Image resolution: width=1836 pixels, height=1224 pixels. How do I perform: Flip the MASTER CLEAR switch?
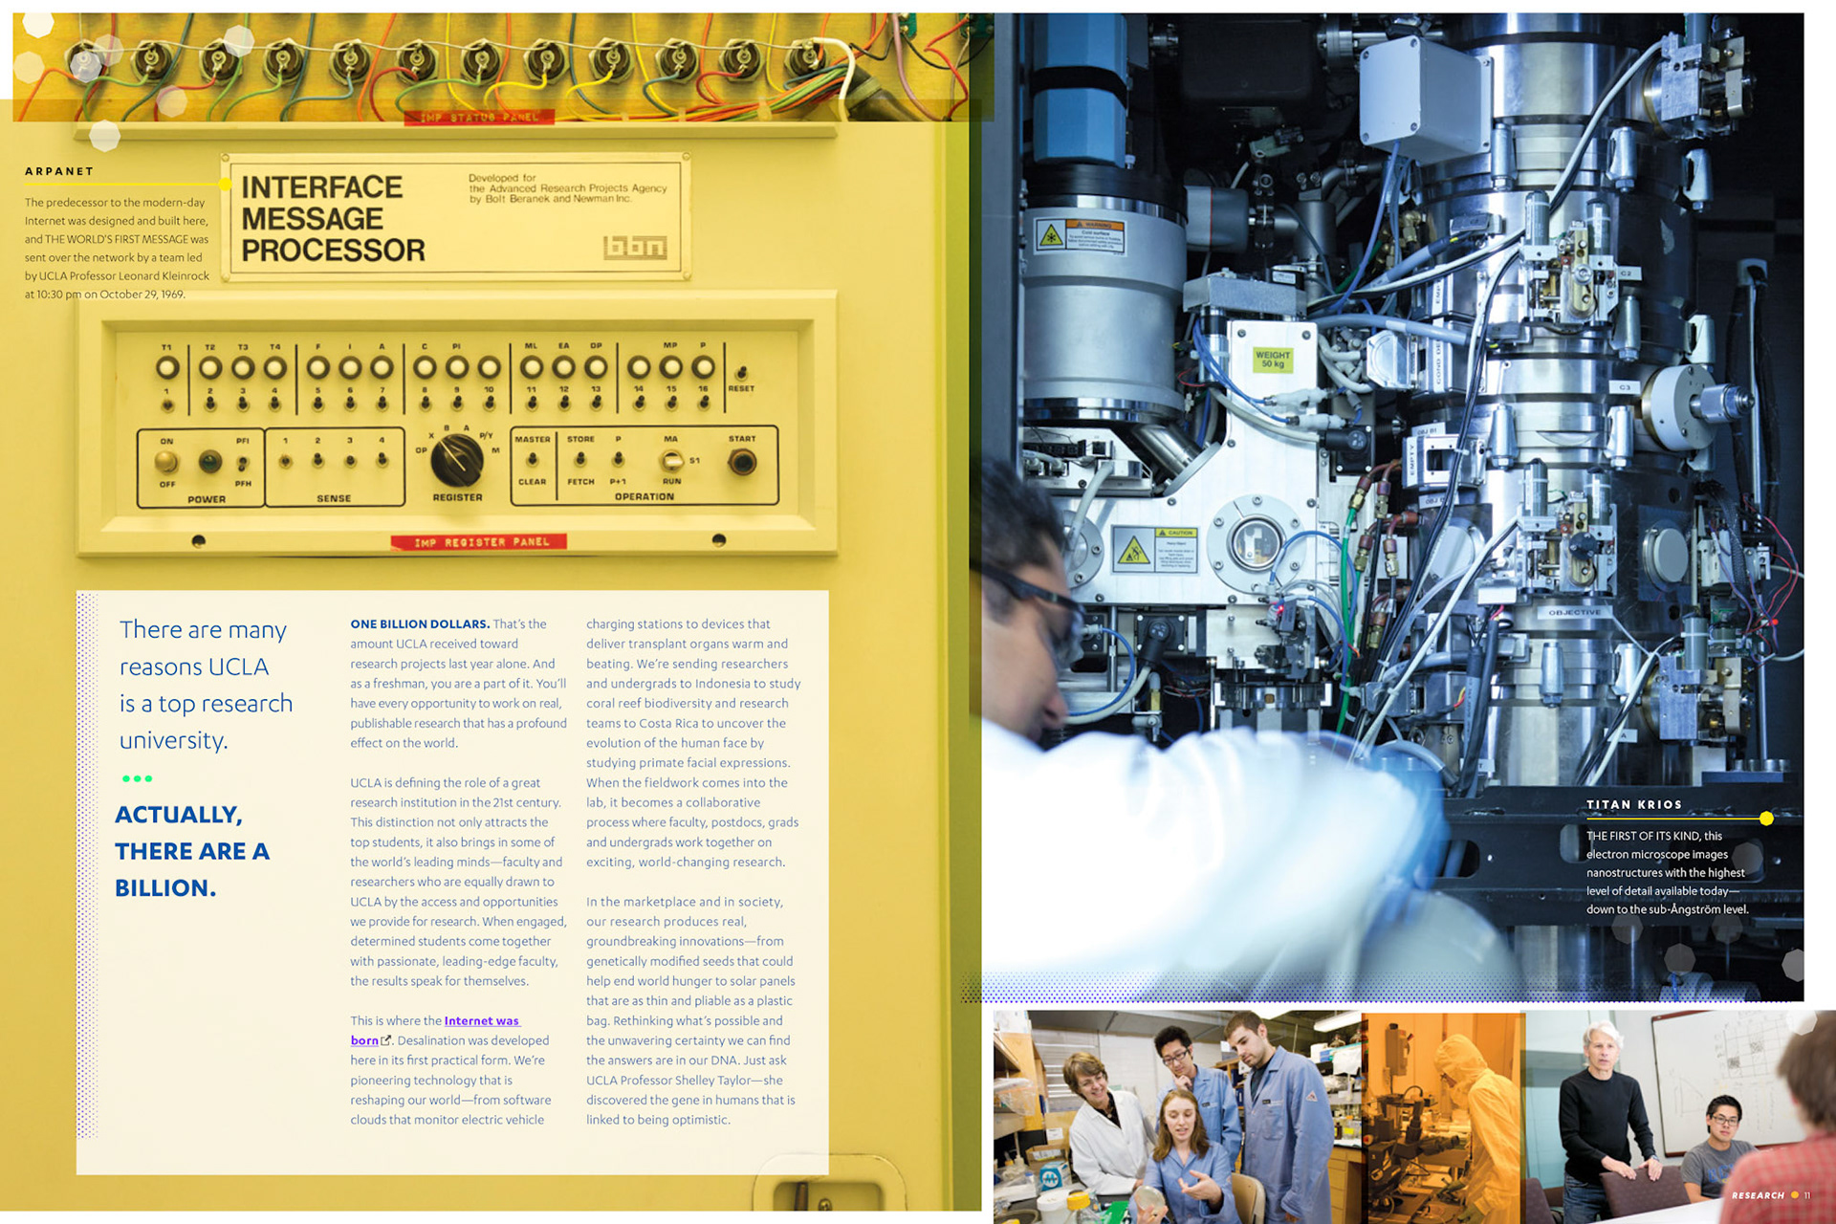point(533,461)
